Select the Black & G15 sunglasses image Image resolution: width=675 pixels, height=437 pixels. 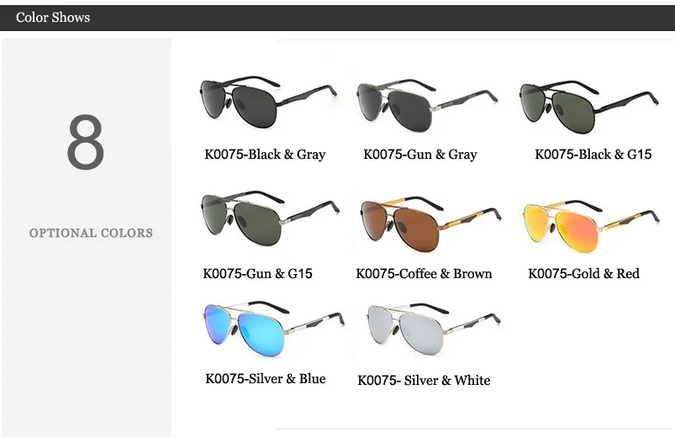point(589,107)
